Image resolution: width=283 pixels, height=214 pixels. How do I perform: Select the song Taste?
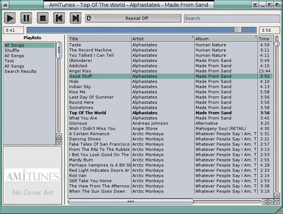tap(170, 45)
